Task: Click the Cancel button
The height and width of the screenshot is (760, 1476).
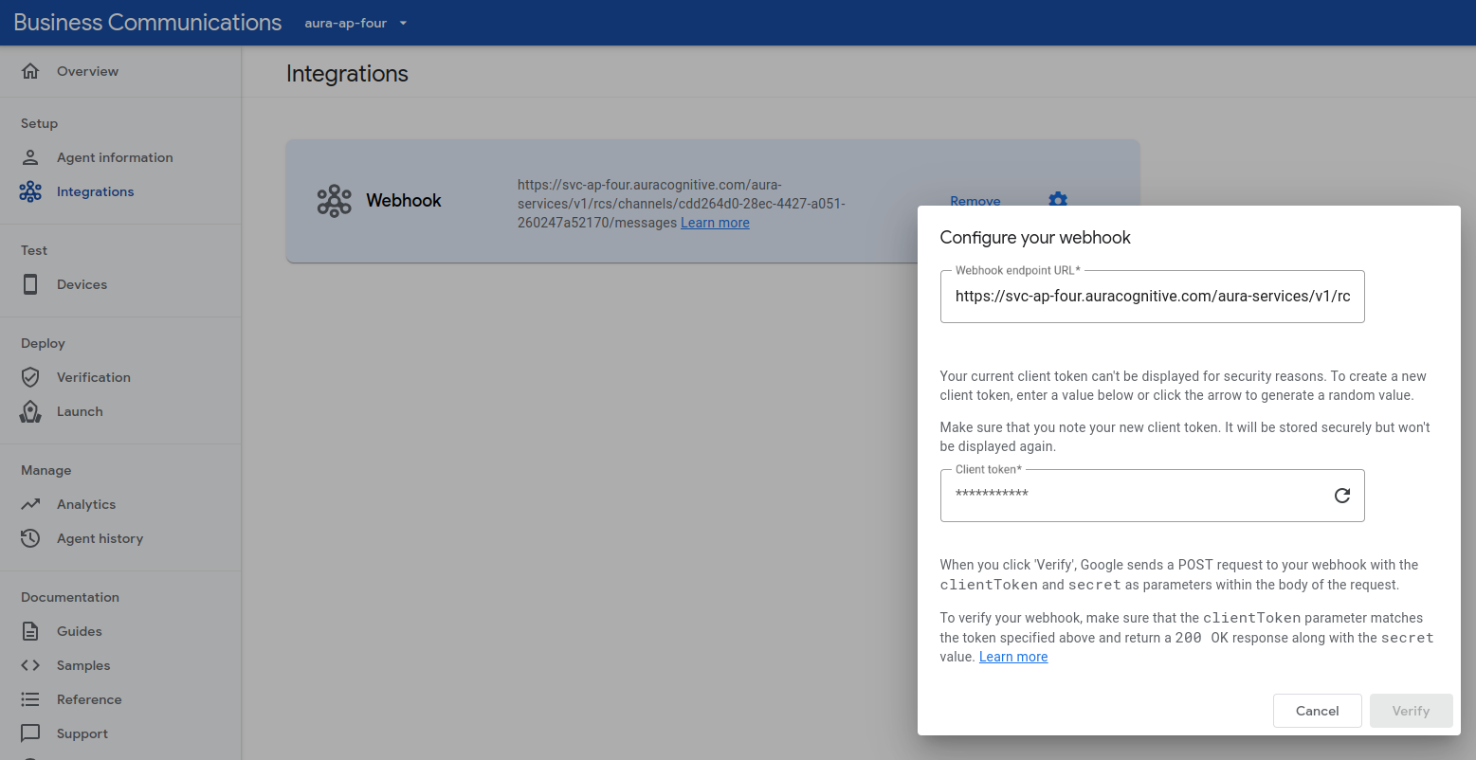Action: tap(1318, 711)
